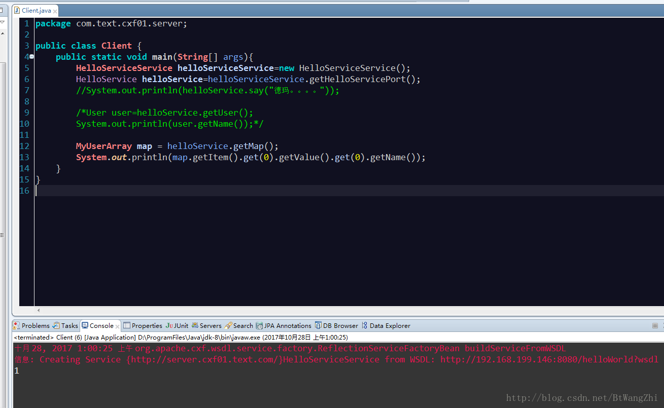
Task: Click the editor horizontal scroll left arrow
Action: coord(39,310)
